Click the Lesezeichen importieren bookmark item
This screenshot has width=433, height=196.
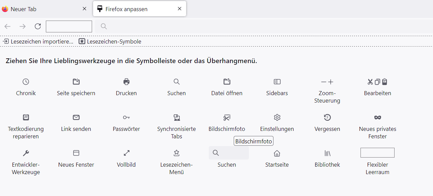pyautogui.click(x=38, y=41)
